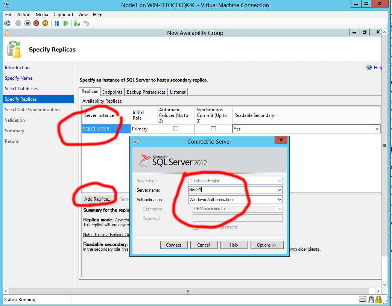Toggle Automatic Failover checkbox for SQLCLUSTER
The height and width of the screenshot is (306, 392).
(x=176, y=129)
